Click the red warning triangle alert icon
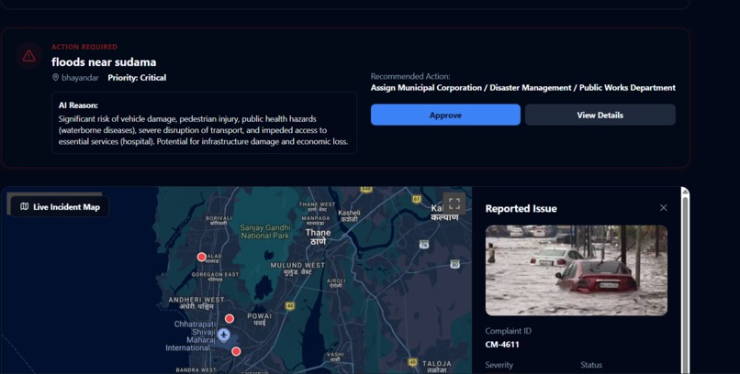The width and height of the screenshot is (740, 374). tap(28, 56)
